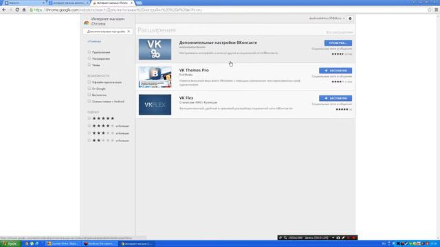
Task: Open the account email dropdown
Action: (x=327, y=19)
